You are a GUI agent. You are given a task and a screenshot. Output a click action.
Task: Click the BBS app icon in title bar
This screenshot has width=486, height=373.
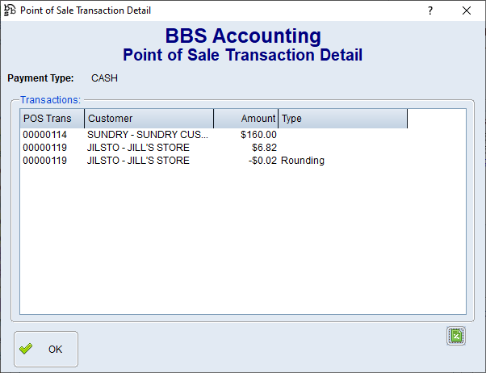tap(10, 10)
